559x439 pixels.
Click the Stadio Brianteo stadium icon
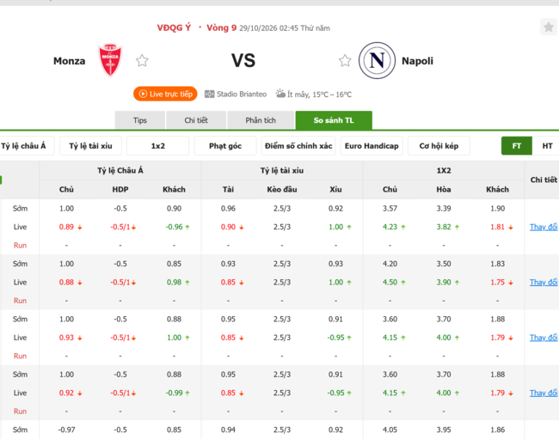[209, 94]
